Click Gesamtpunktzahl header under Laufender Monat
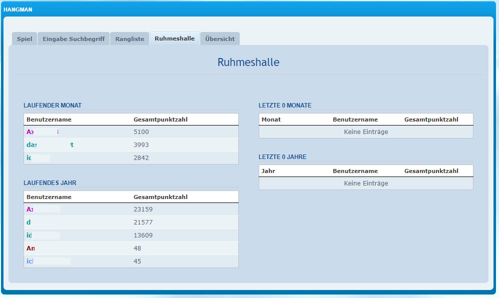 161,119
